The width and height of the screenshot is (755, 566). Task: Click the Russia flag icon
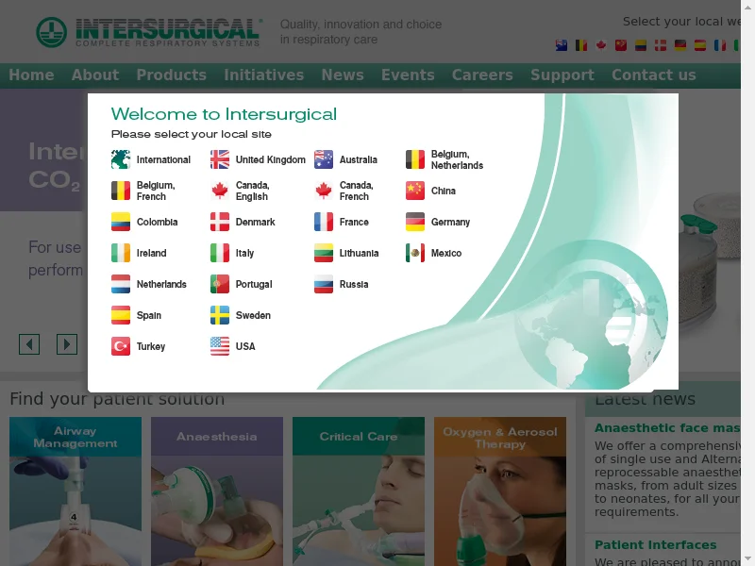(324, 284)
